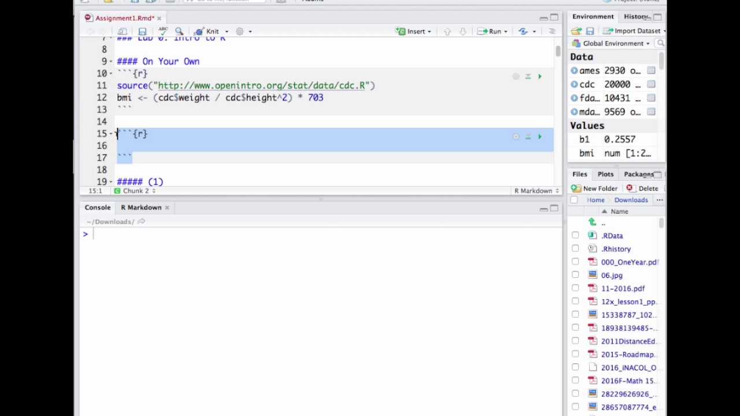The image size is (740, 416).
Task: Expand the fda data frame entry
Action: tap(574, 98)
